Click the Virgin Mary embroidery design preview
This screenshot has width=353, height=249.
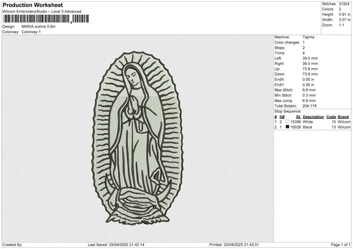pos(137,139)
